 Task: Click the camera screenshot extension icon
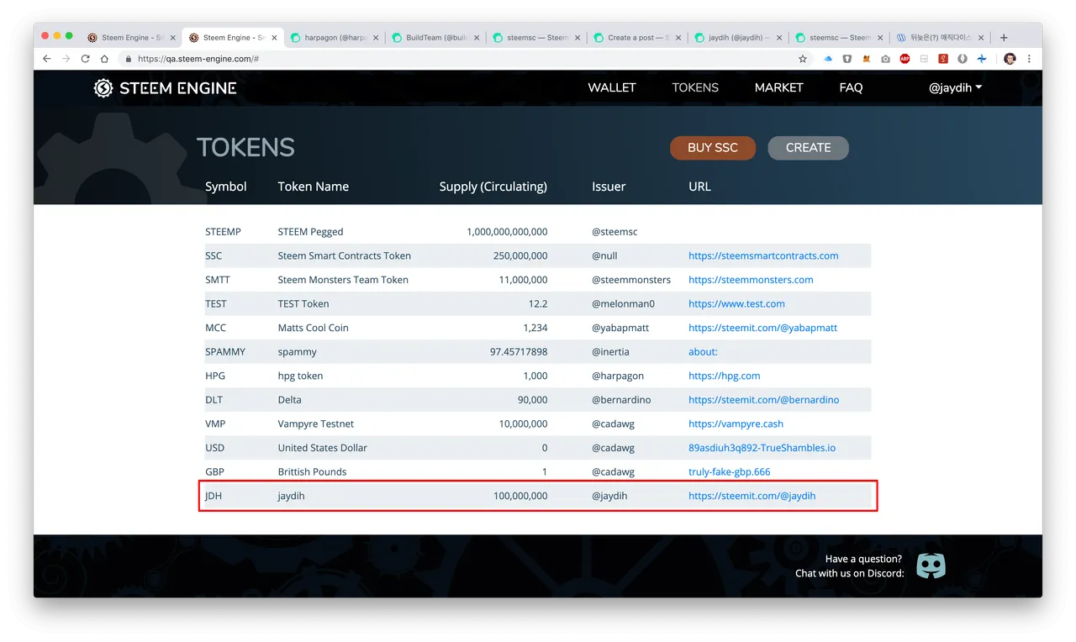click(885, 59)
